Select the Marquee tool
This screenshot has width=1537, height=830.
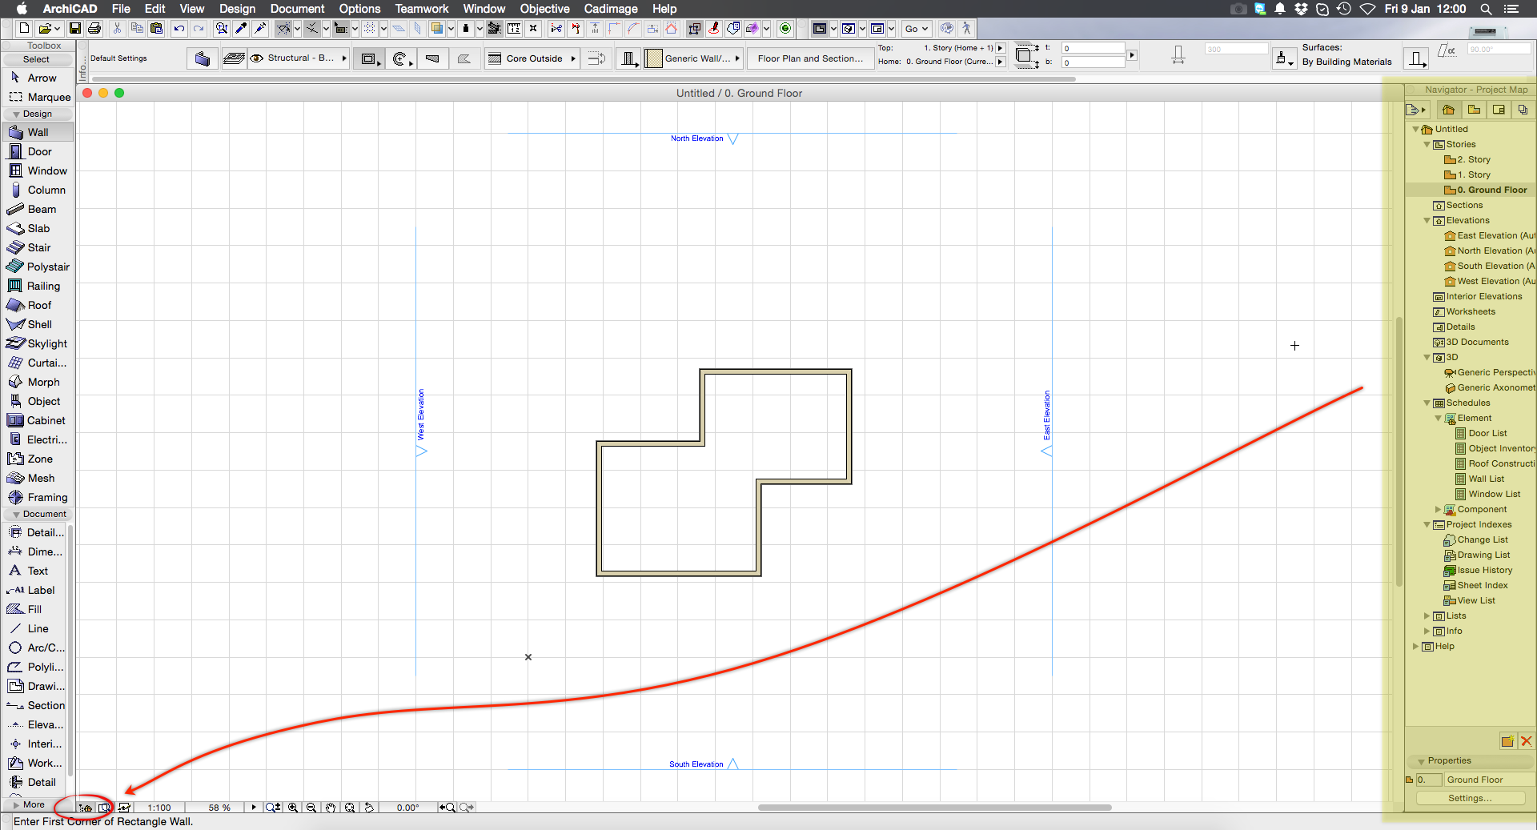(x=38, y=97)
